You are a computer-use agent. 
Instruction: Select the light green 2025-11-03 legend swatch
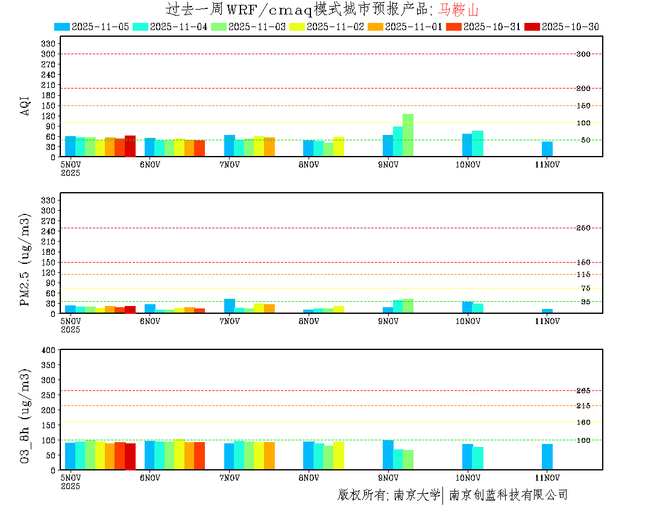point(219,27)
